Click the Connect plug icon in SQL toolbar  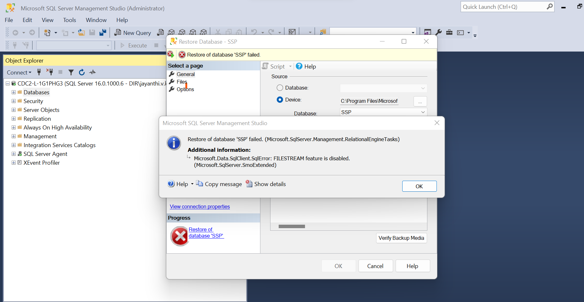coord(15,45)
